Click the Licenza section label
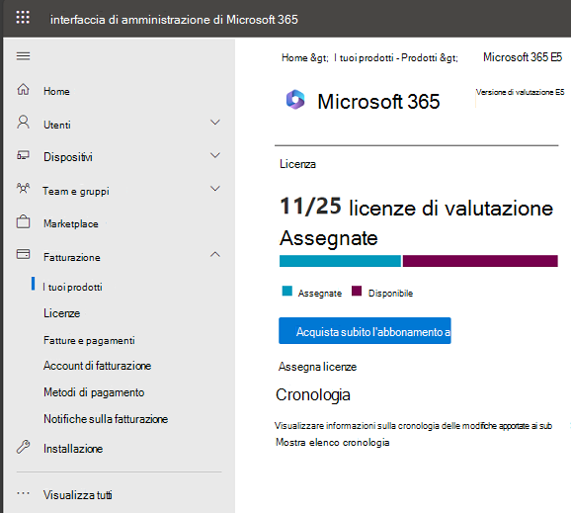Image resolution: width=571 pixels, height=513 pixels. pos(297,164)
